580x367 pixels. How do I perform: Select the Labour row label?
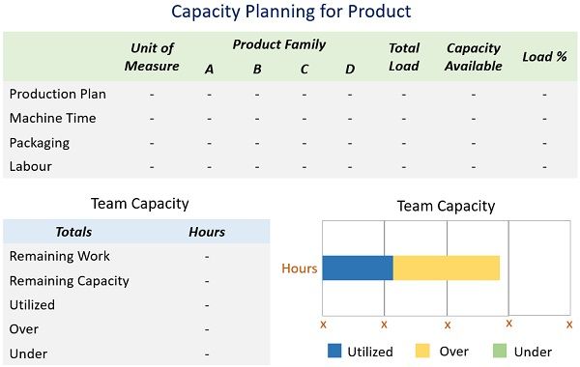point(30,166)
